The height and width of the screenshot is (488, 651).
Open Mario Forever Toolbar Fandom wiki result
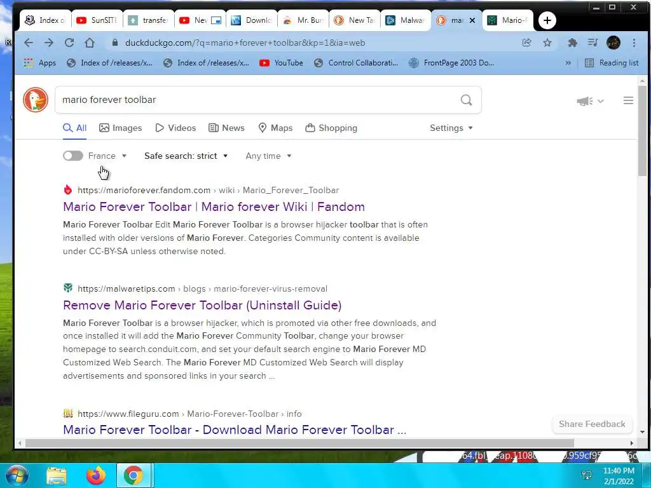[214, 207]
